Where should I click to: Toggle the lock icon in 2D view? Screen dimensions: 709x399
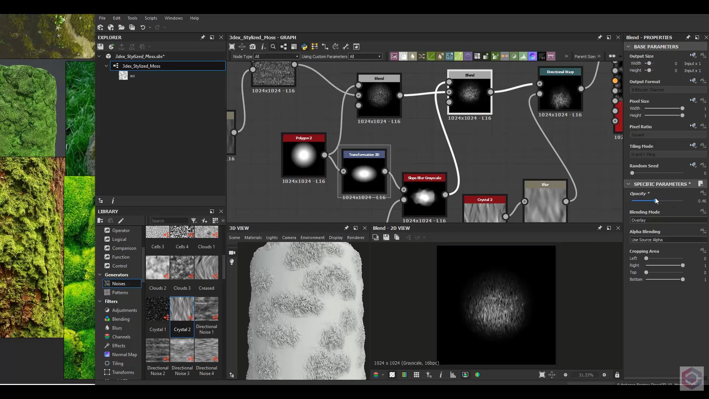tap(617, 375)
